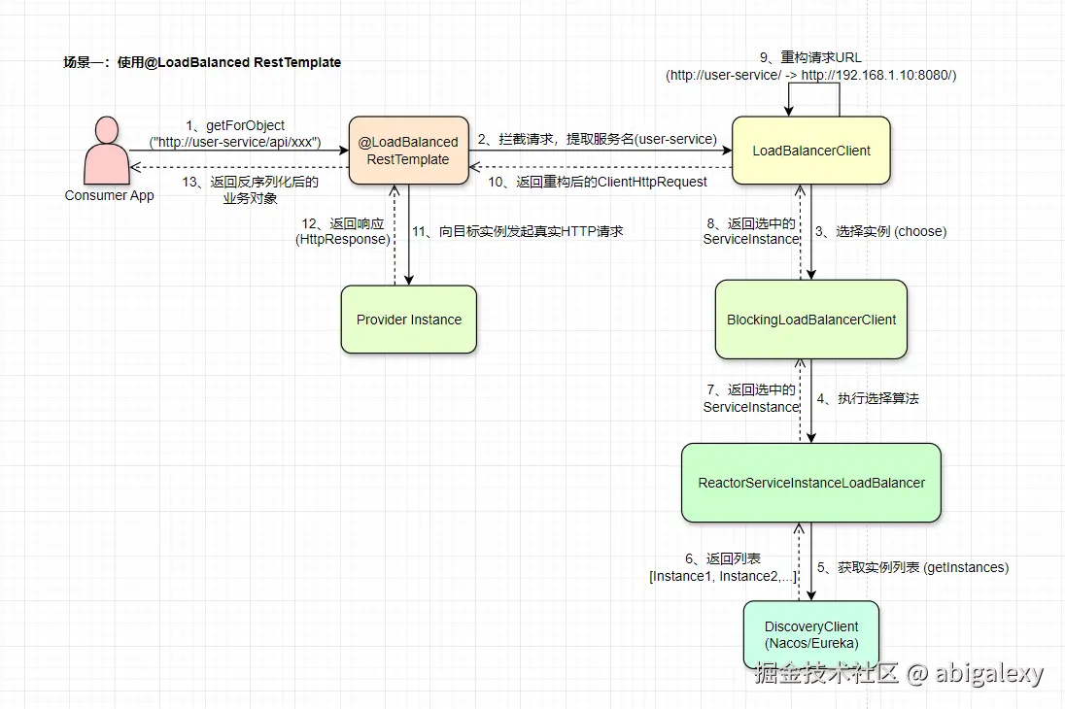Viewport: 1065px width, 709px height.
Task: Click the abigalexy author name text
Action: [991, 672]
